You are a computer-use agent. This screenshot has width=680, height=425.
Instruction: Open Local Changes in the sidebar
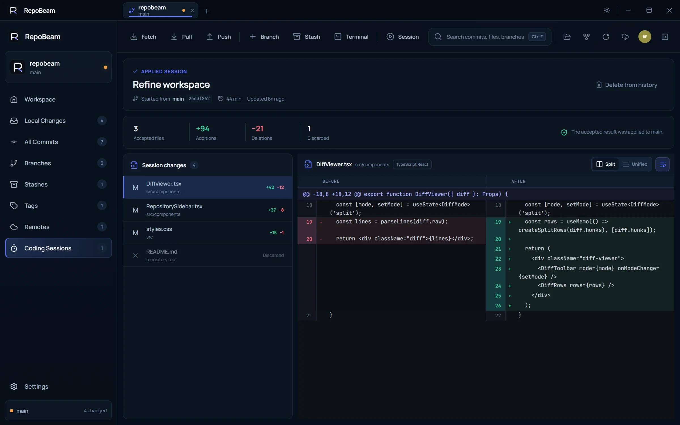(x=58, y=121)
